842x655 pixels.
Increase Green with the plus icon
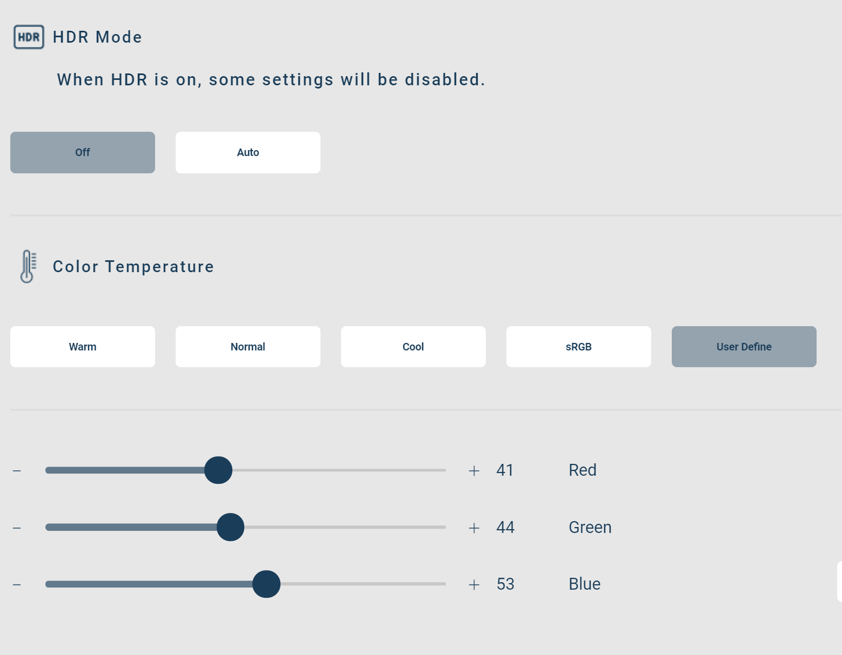(x=474, y=528)
